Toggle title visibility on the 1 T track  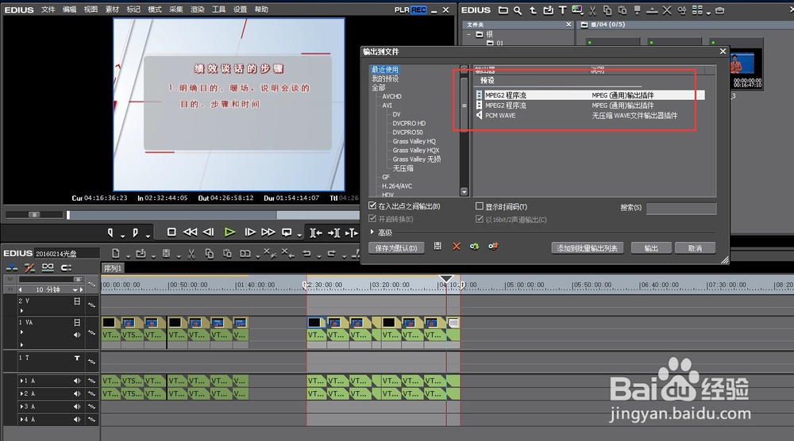pos(77,358)
